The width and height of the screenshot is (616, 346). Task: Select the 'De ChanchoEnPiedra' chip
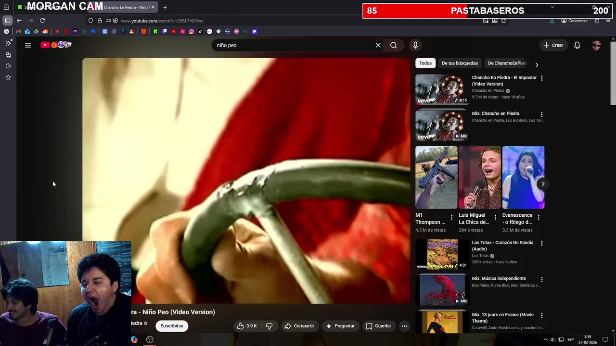(x=507, y=63)
